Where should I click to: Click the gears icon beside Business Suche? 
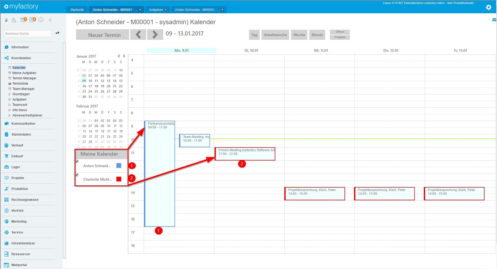coord(57,33)
